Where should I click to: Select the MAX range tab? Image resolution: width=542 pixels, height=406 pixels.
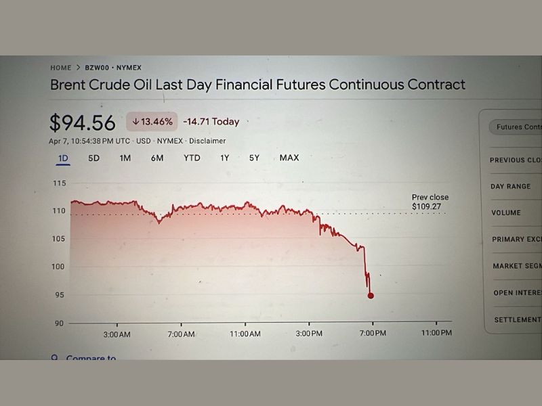[289, 158]
